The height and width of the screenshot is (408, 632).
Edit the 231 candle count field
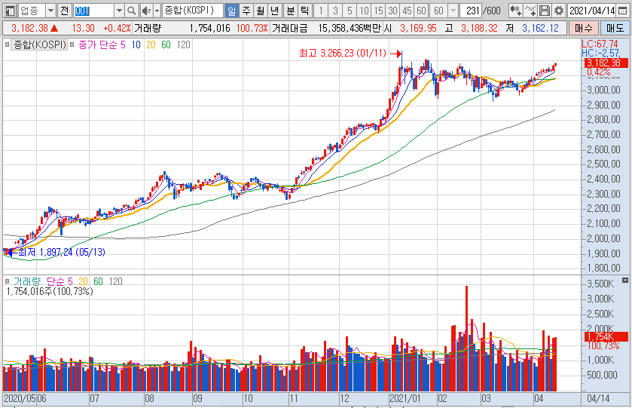tap(471, 11)
